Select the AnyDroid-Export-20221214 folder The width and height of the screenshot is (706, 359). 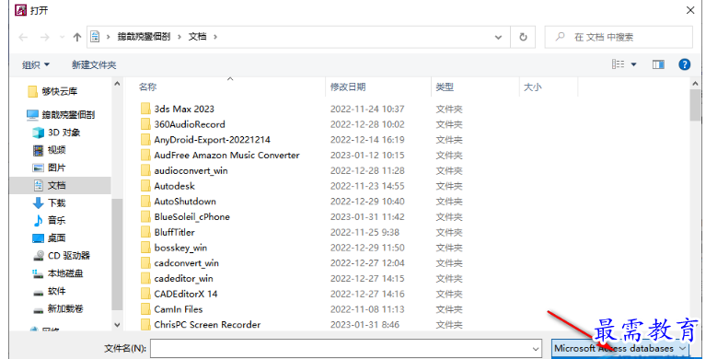tap(212, 140)
